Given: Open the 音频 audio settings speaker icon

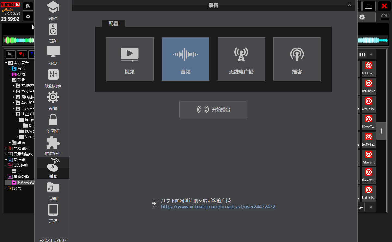Looking at the screenshot, I should click(x=53, y=33).
